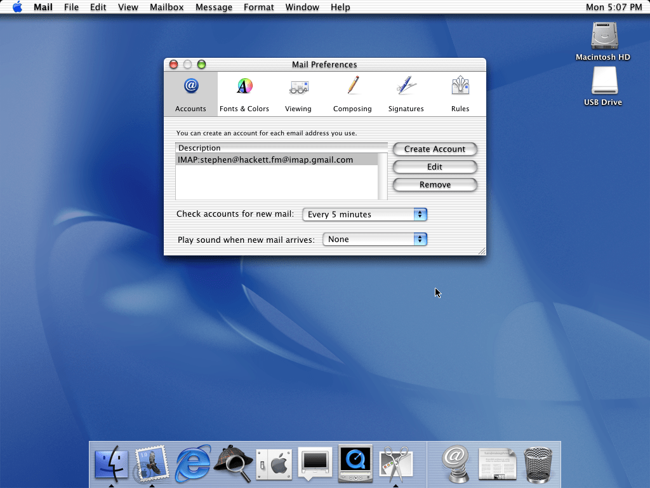Viewport: 650px width, 488px height.
Task: Open the Fonts & Colors preferences pane
Action: (x=244, y=94)
